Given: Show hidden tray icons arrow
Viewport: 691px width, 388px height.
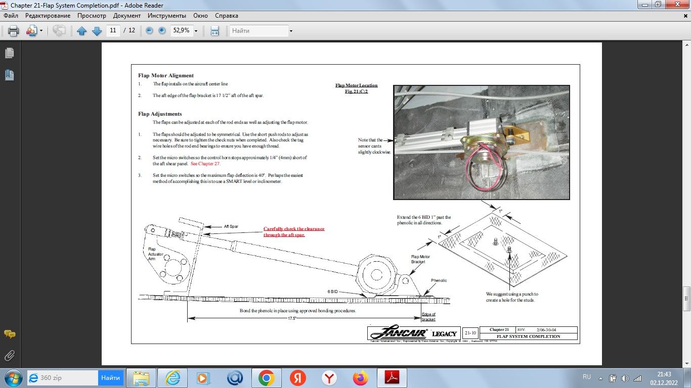Looking at the screenshot, I should (x=600, y=378).
